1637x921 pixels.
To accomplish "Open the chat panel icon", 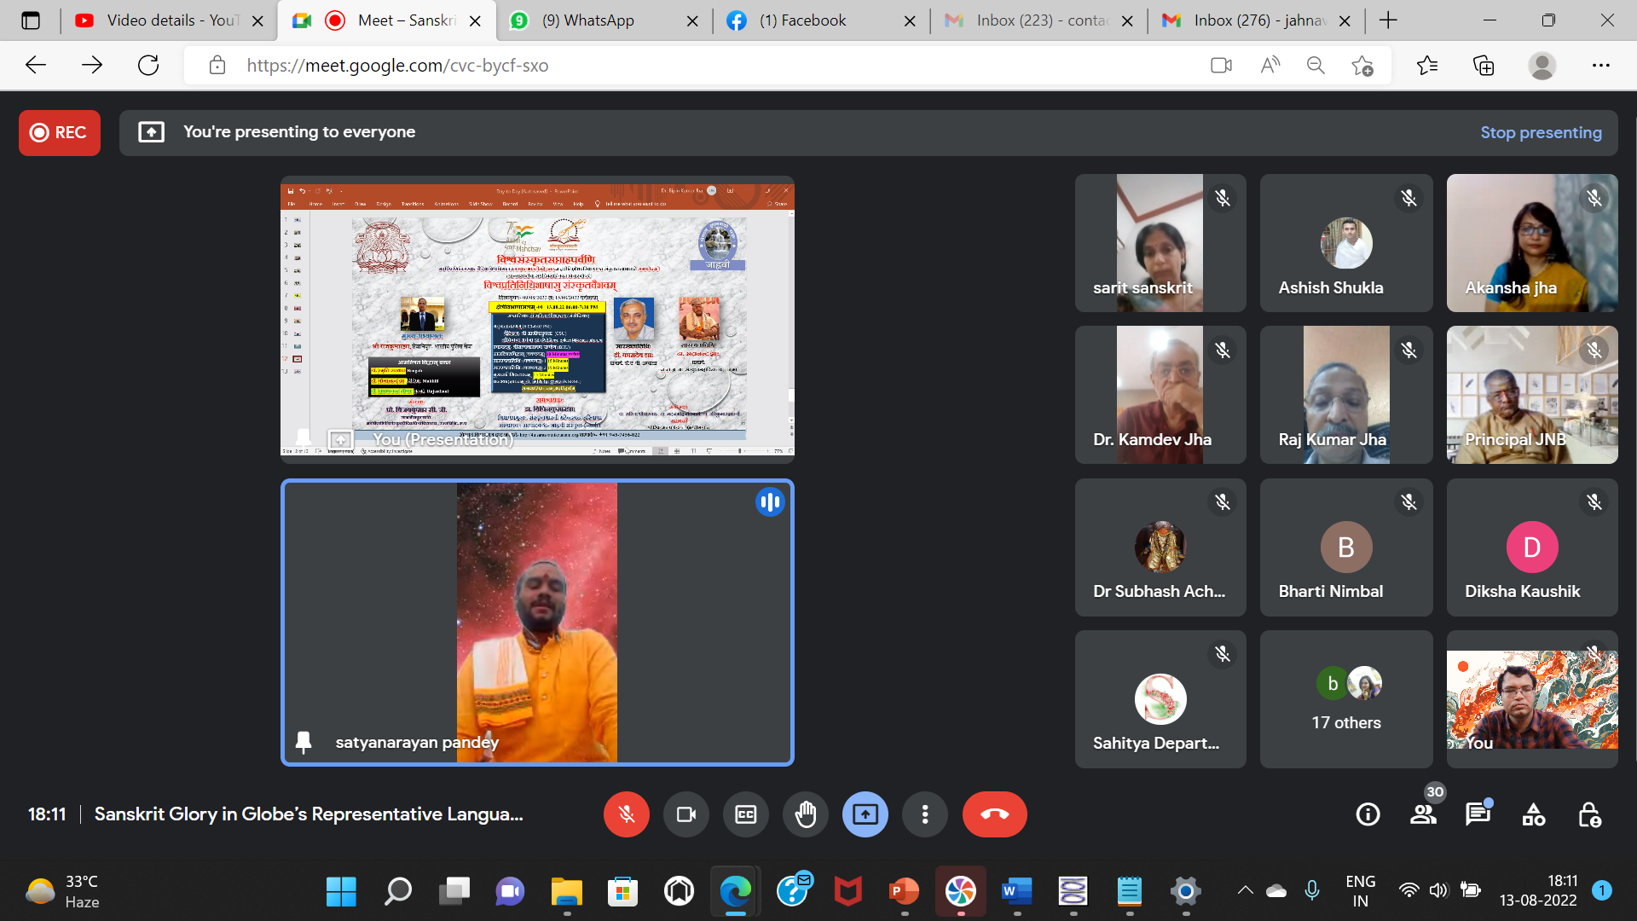I will click(x=1478, y=814).
